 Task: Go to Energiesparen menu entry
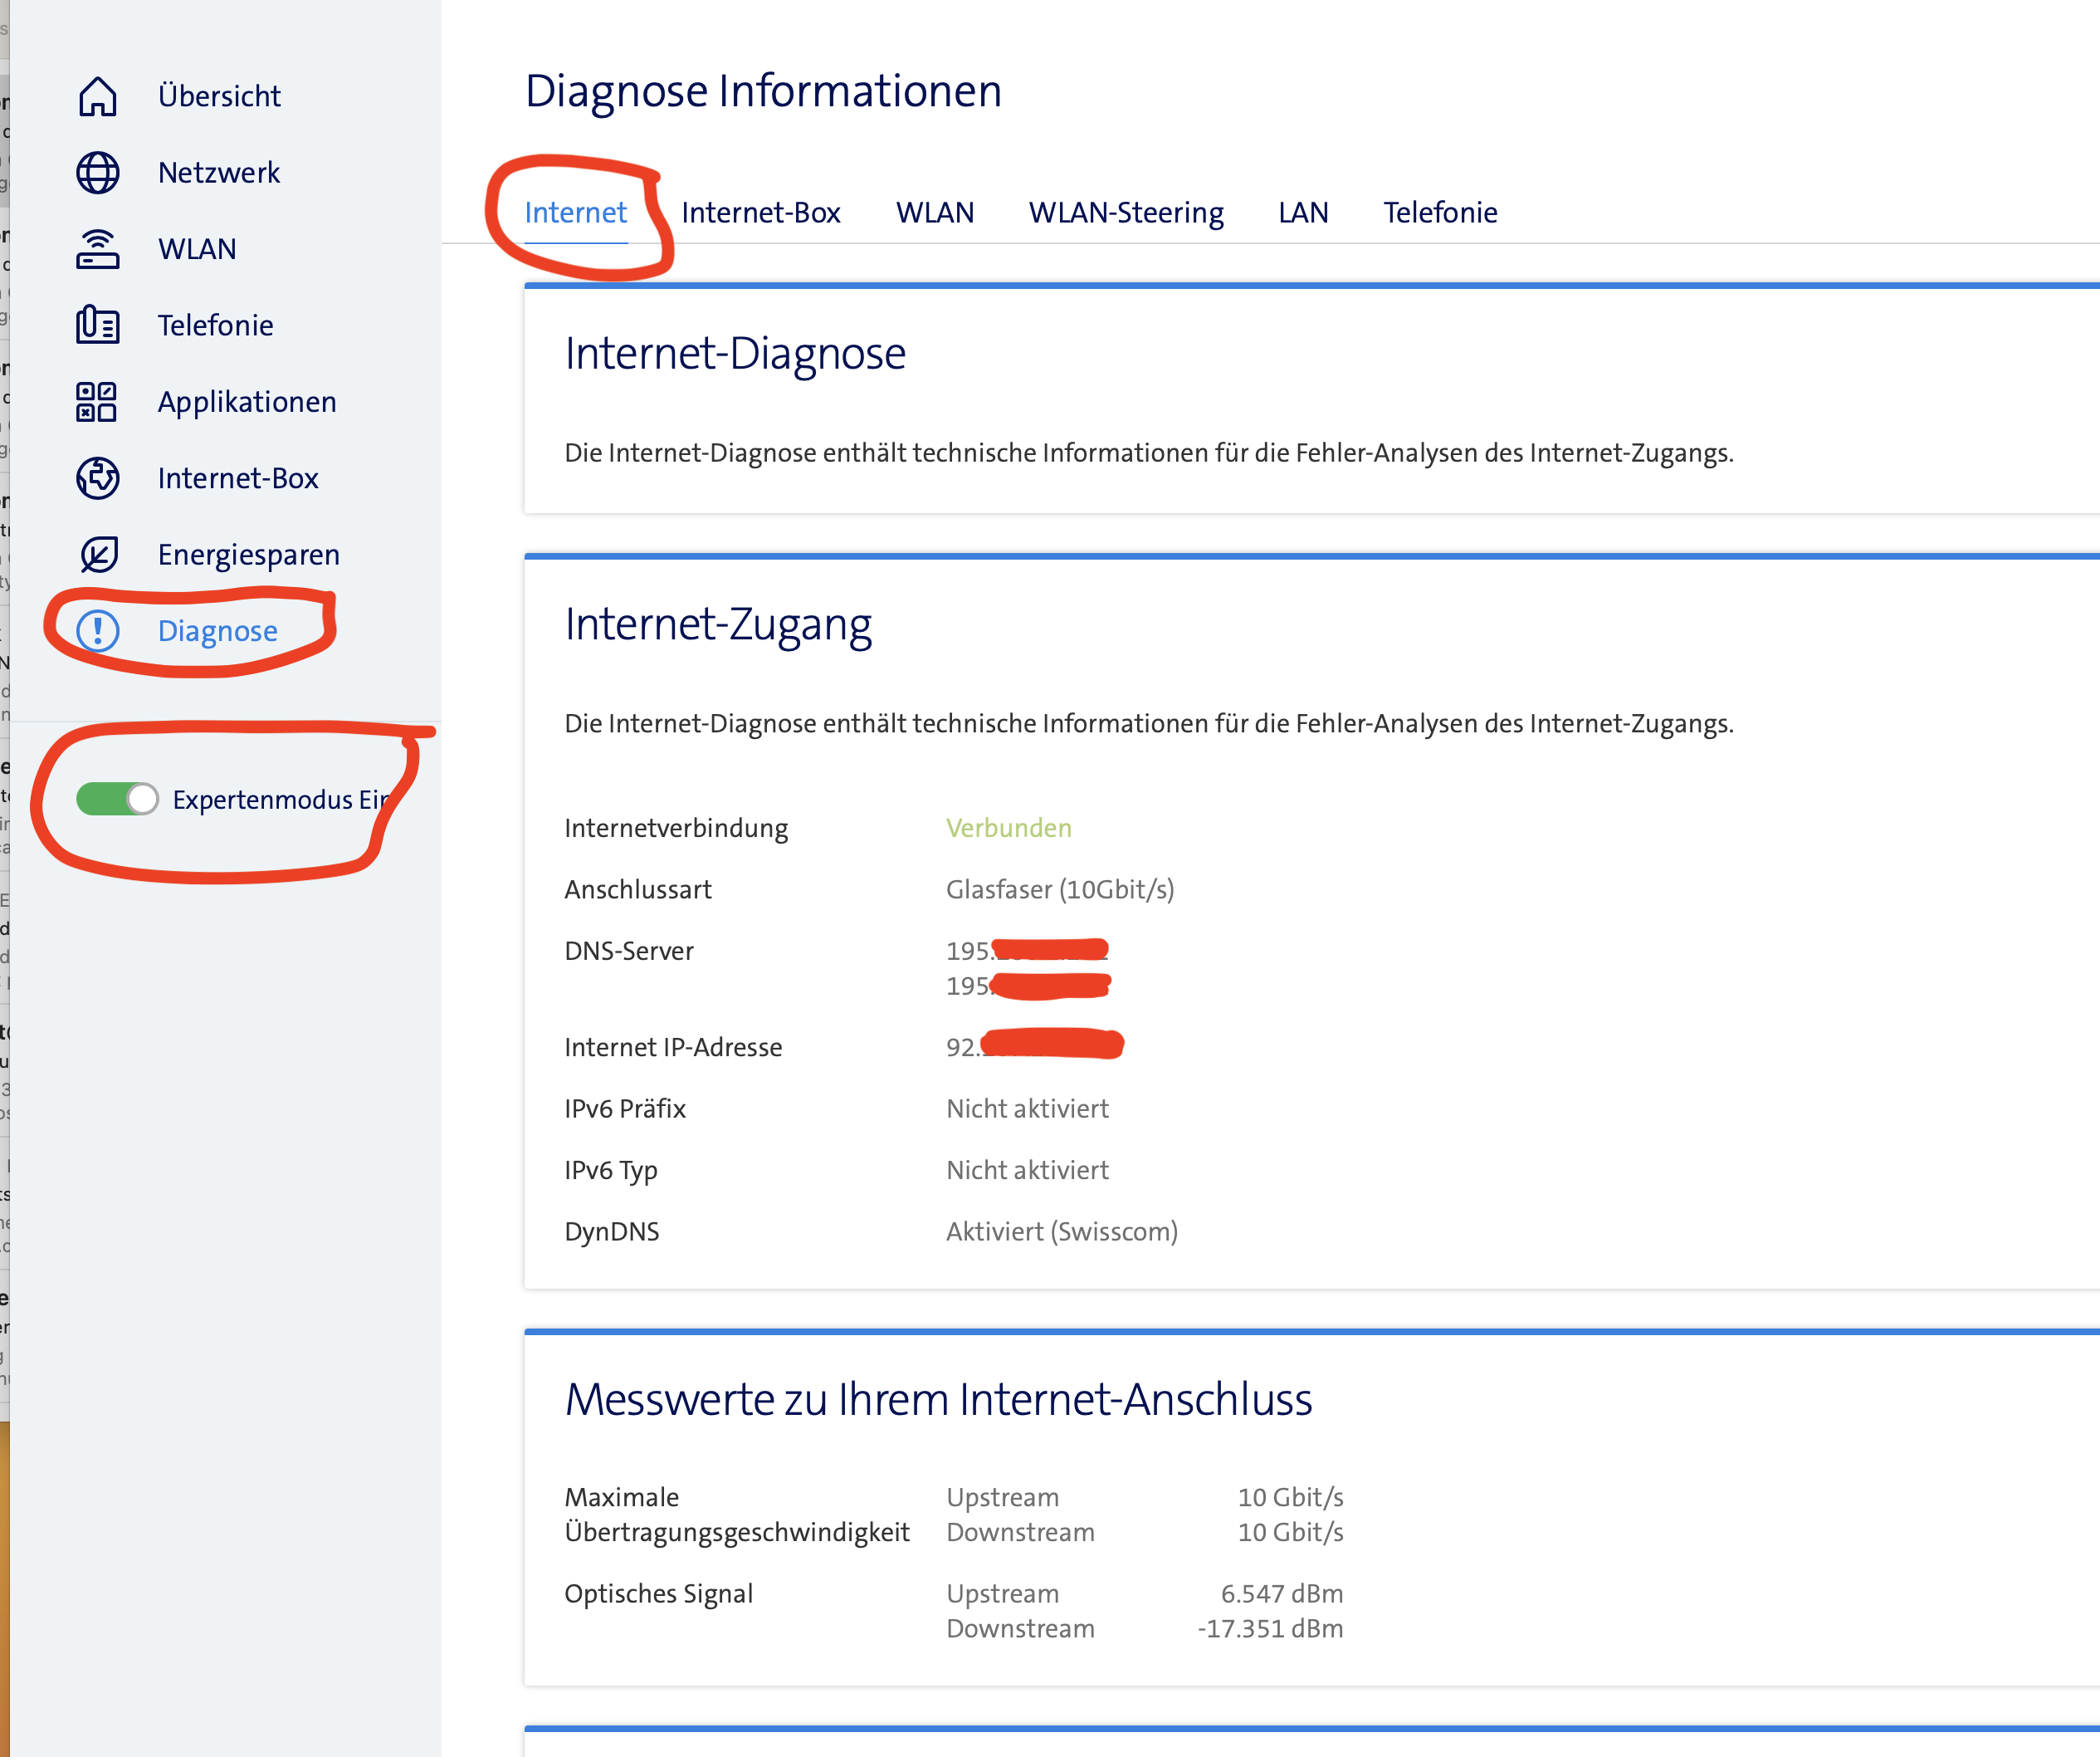(x=248, y=555)
